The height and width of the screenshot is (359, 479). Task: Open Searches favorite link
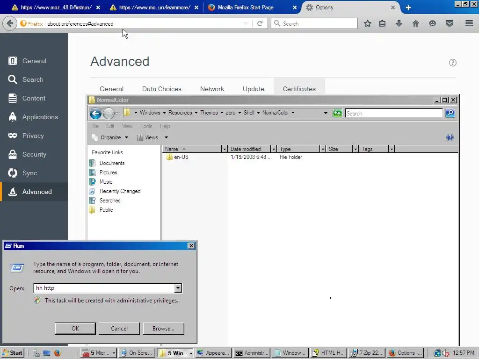click(x=109, y=201)
